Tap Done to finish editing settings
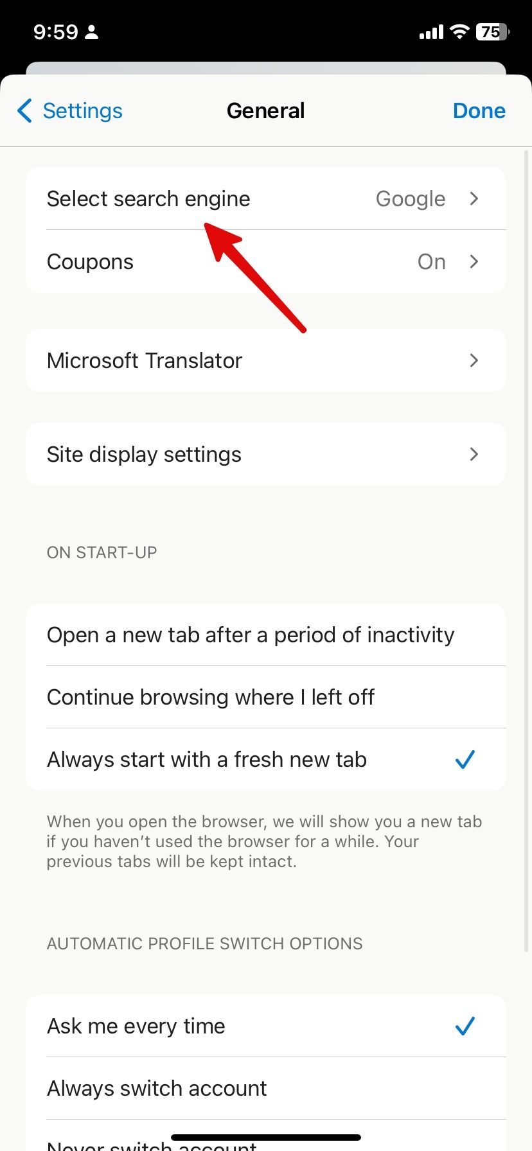The width and height of the screenshot is (532, 1151). click(x=479, y=110)
